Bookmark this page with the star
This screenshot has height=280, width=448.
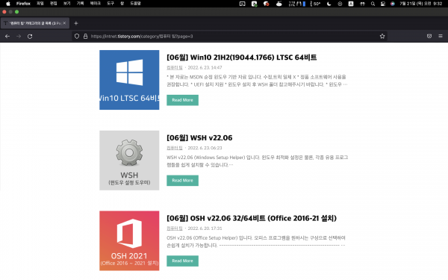(382, 37)
